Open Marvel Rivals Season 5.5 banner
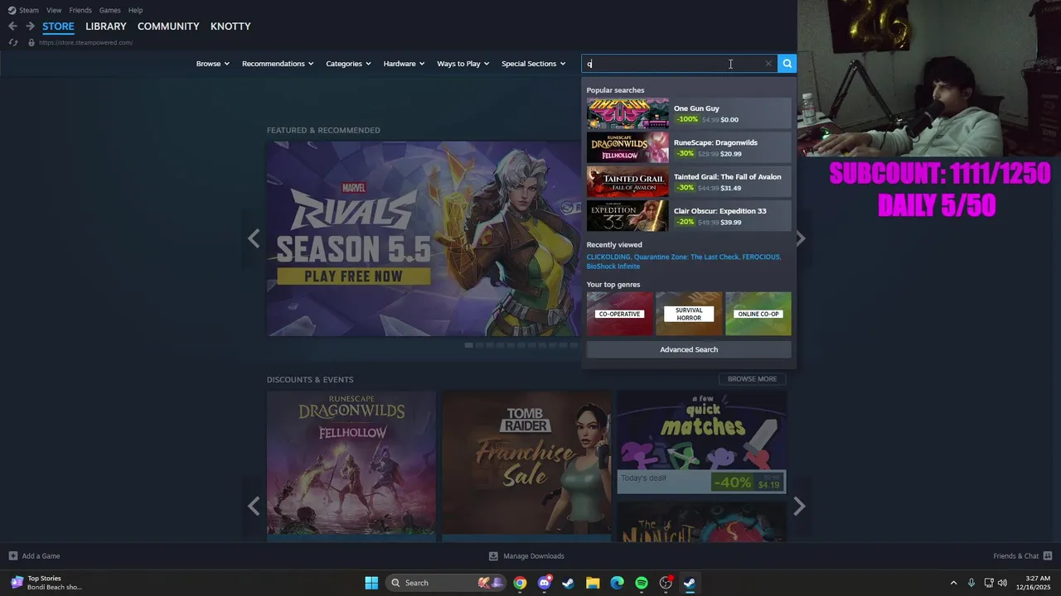The height and width of the screenshot is (596, 1061). 423,238
